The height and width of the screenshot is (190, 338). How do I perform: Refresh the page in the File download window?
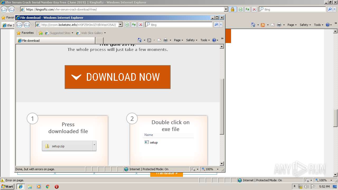(134, 25)
